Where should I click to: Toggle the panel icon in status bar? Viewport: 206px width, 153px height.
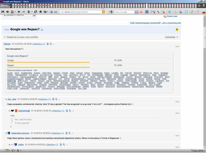point(2,150)
